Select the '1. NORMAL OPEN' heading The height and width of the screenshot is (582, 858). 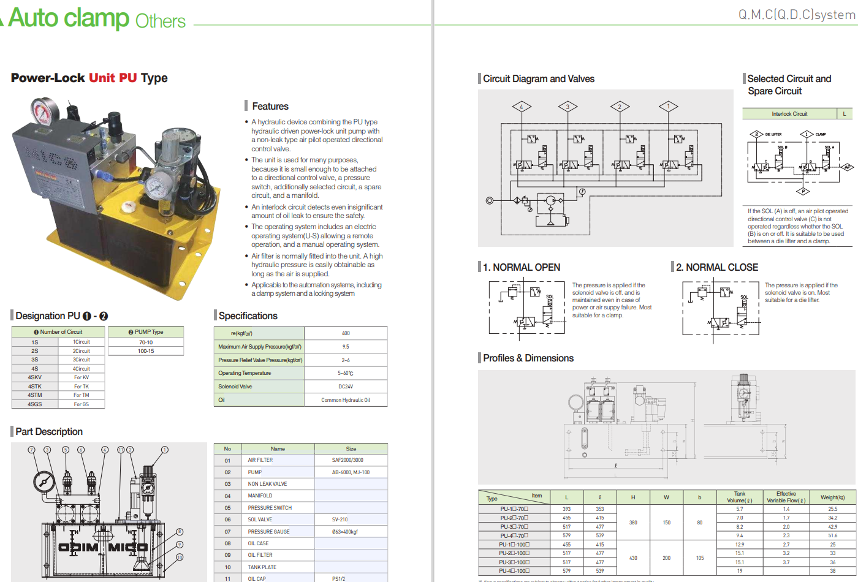(x=522, y=267)
